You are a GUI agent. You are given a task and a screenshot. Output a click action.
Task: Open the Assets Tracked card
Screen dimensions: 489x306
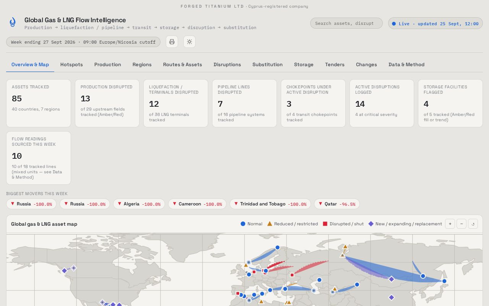click(x=39, y=103)
